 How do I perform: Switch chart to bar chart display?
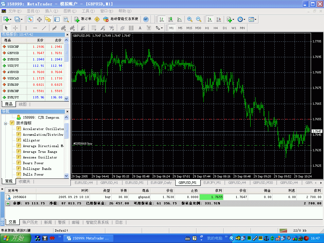[x=162, y=19]
